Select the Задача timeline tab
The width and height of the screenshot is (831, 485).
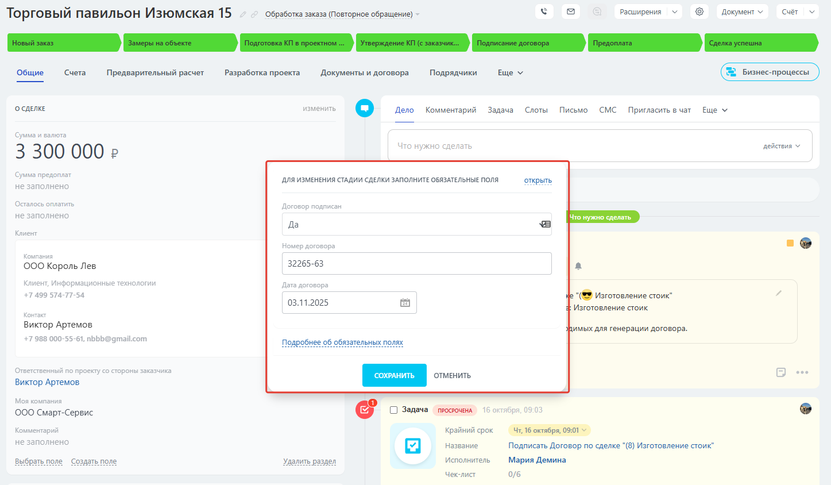click(x=501, y=110)
